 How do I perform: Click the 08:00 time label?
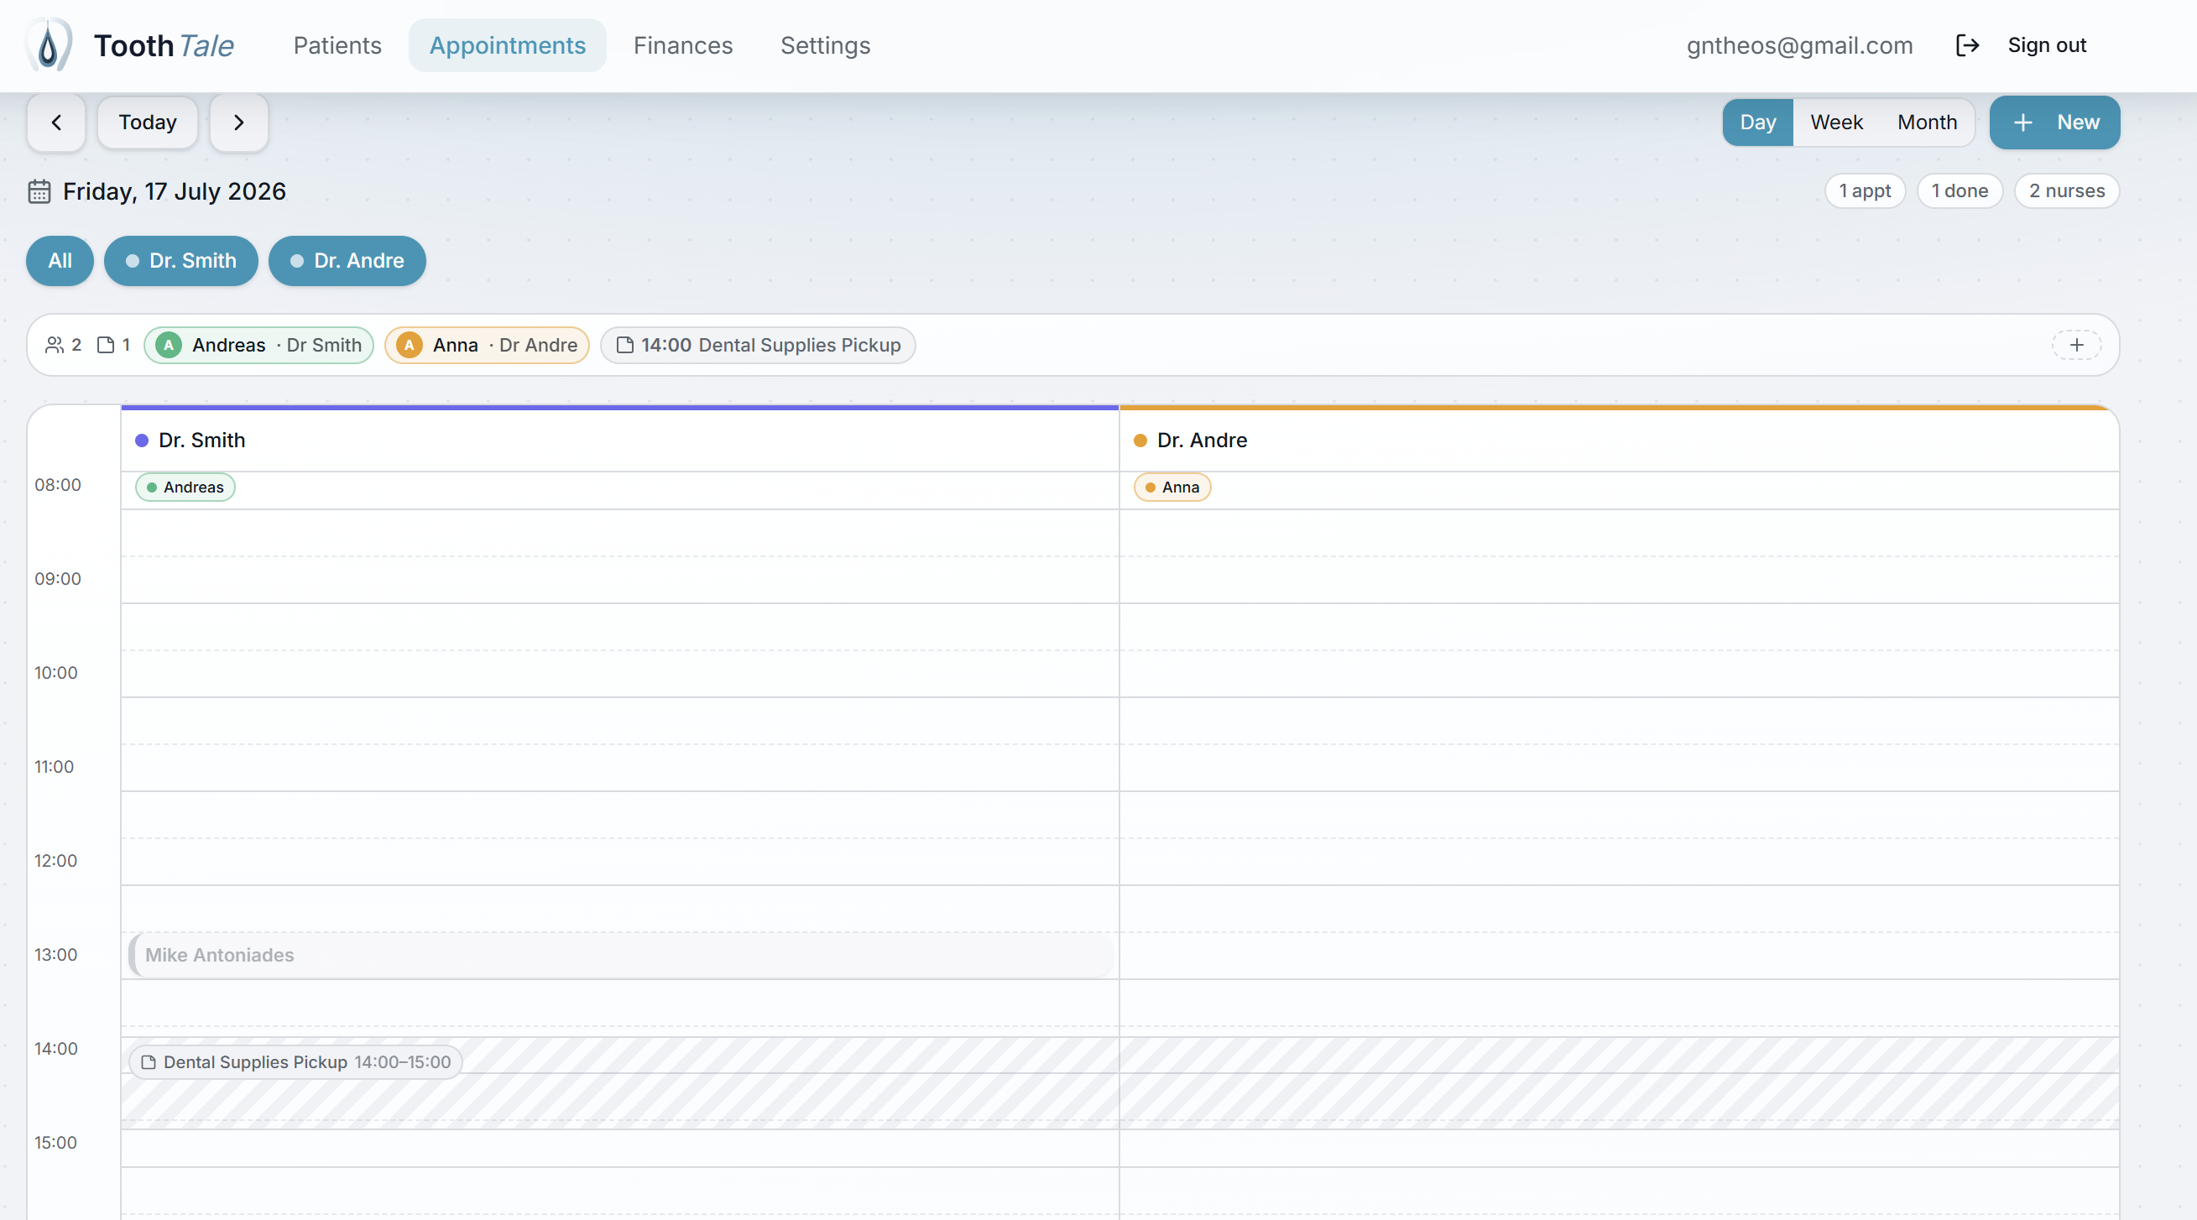point(58,484)
